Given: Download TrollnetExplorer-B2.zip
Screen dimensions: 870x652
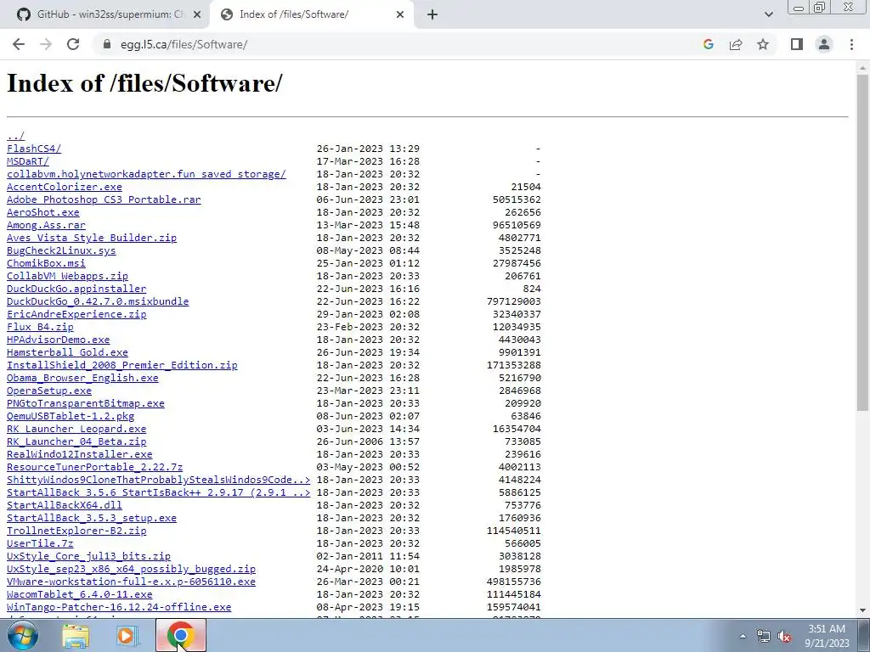Looking at the screenshot, I should [x=76, y=531].
